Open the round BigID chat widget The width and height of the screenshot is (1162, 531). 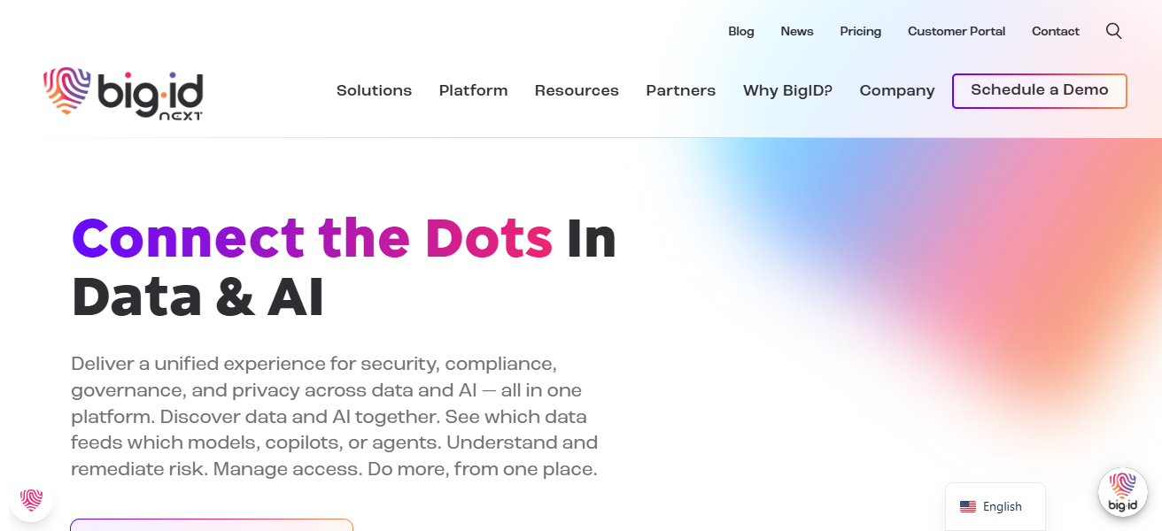click(x=1122, y=492)
